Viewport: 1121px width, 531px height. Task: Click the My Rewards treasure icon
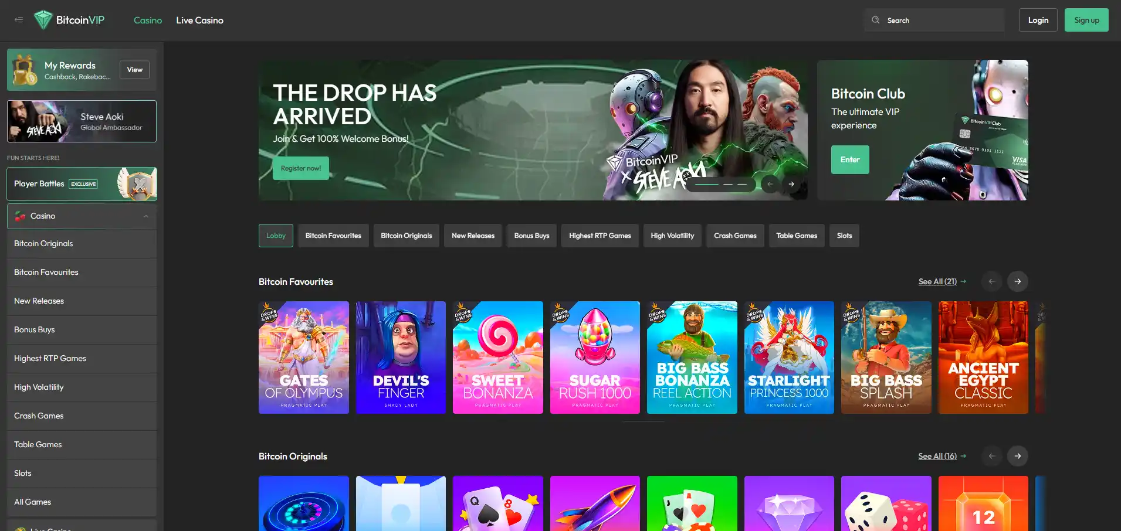point(25,70)
